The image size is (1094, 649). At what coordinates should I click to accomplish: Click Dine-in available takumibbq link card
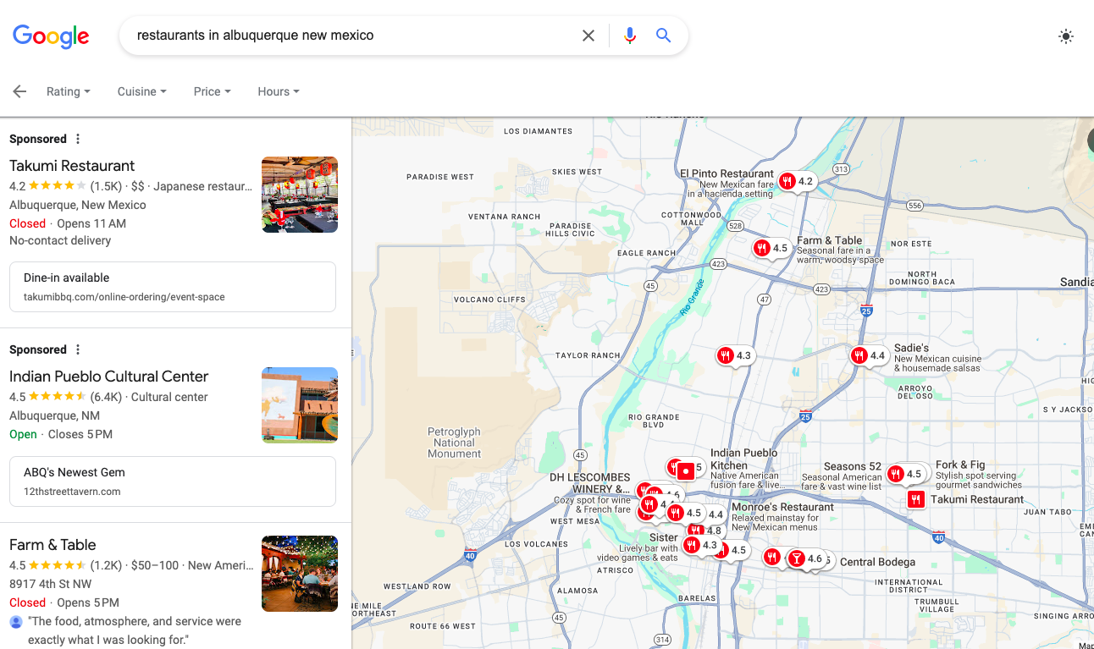173,287
